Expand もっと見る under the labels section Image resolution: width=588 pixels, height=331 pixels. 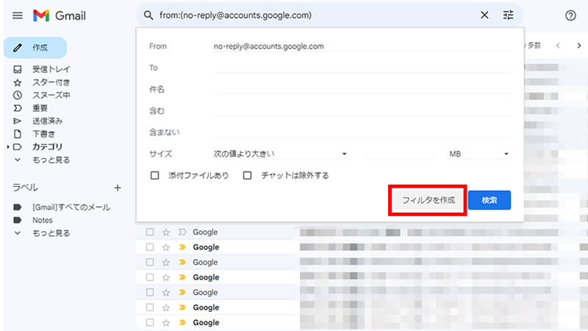click(51, 233)
